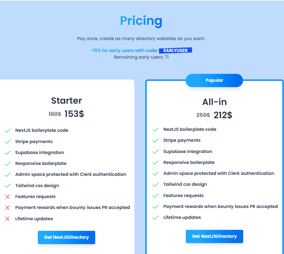
Task: Click the Pricing heading
Action: pos(141,21)
